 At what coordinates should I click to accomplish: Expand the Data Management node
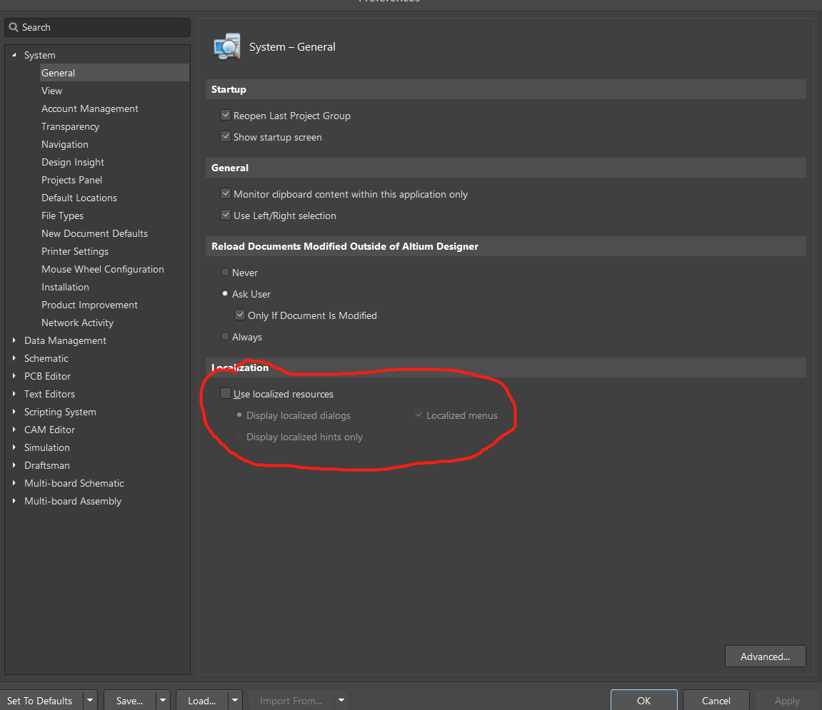pyautogui.click(x=14, y=340)
